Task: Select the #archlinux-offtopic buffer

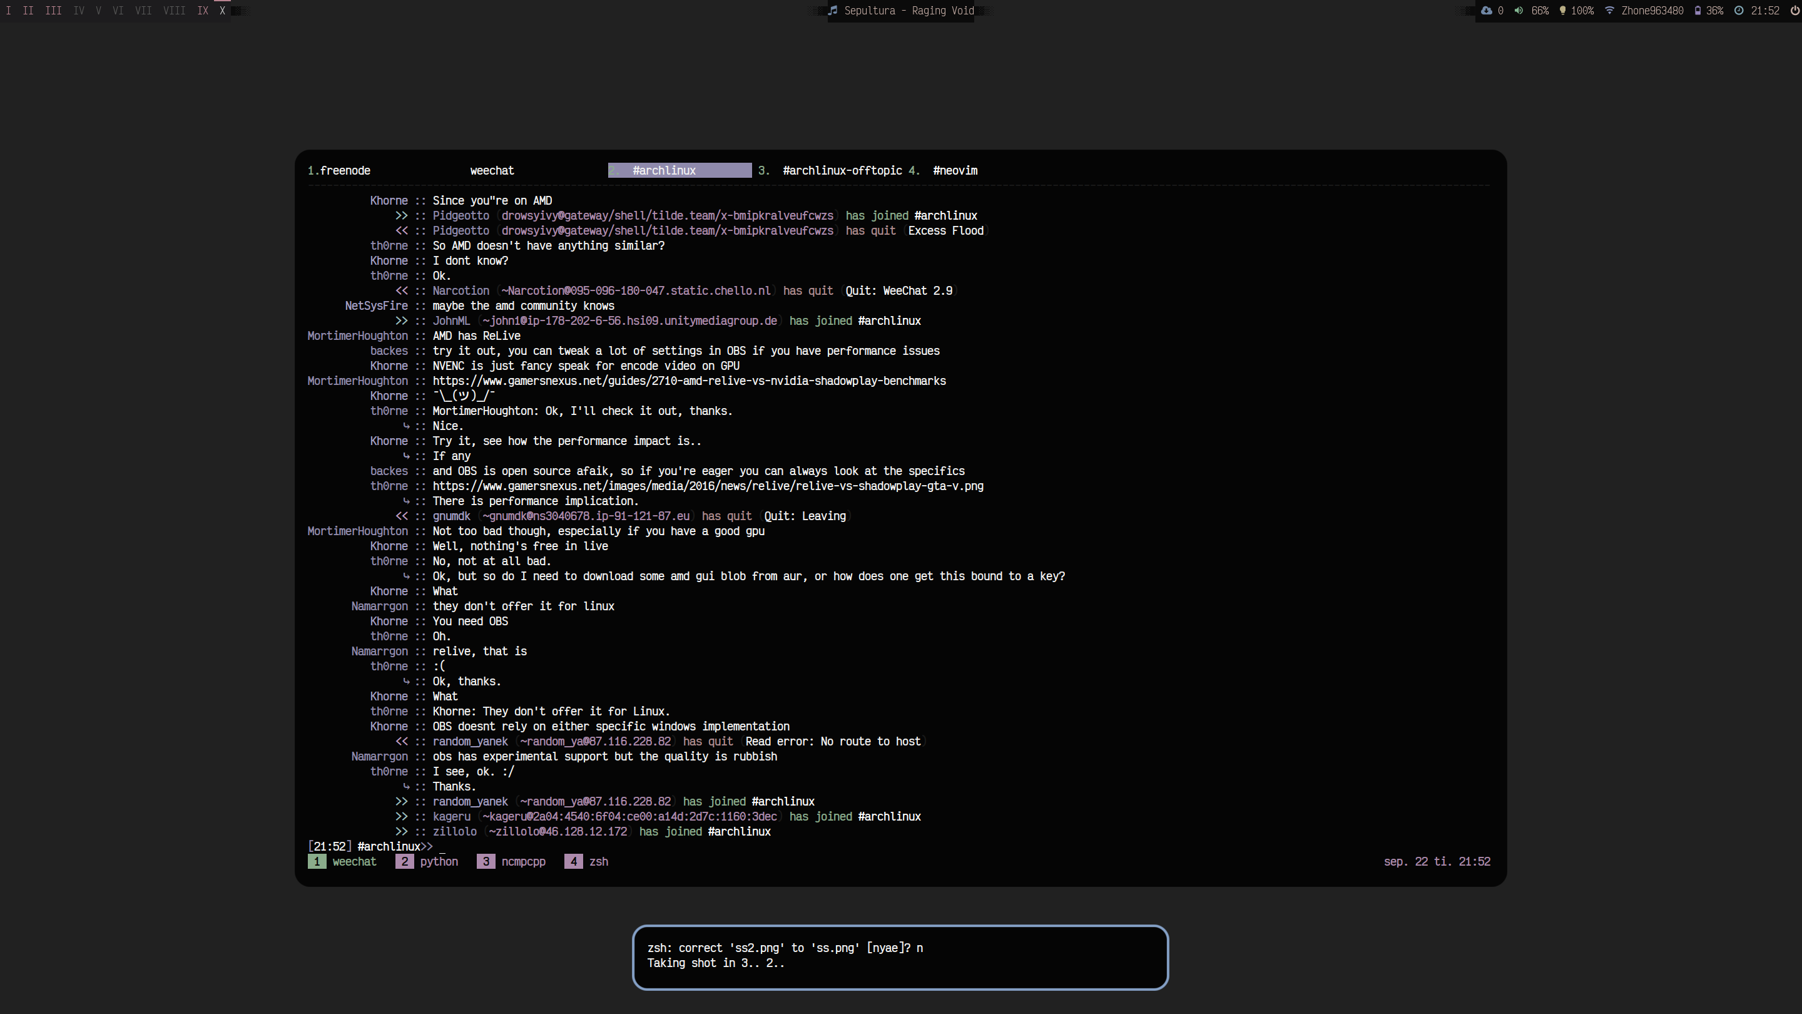Action: [842, 171]
